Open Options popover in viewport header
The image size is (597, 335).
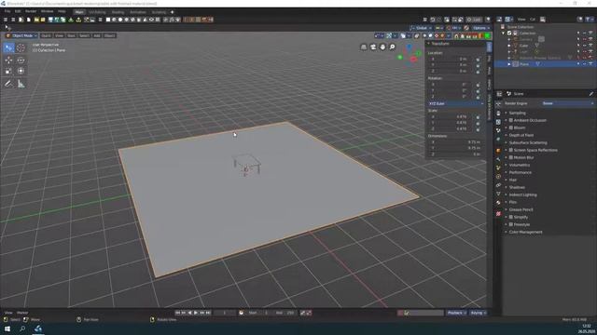(481, 28)
